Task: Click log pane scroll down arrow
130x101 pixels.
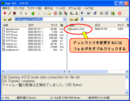Action: (127, 92)
